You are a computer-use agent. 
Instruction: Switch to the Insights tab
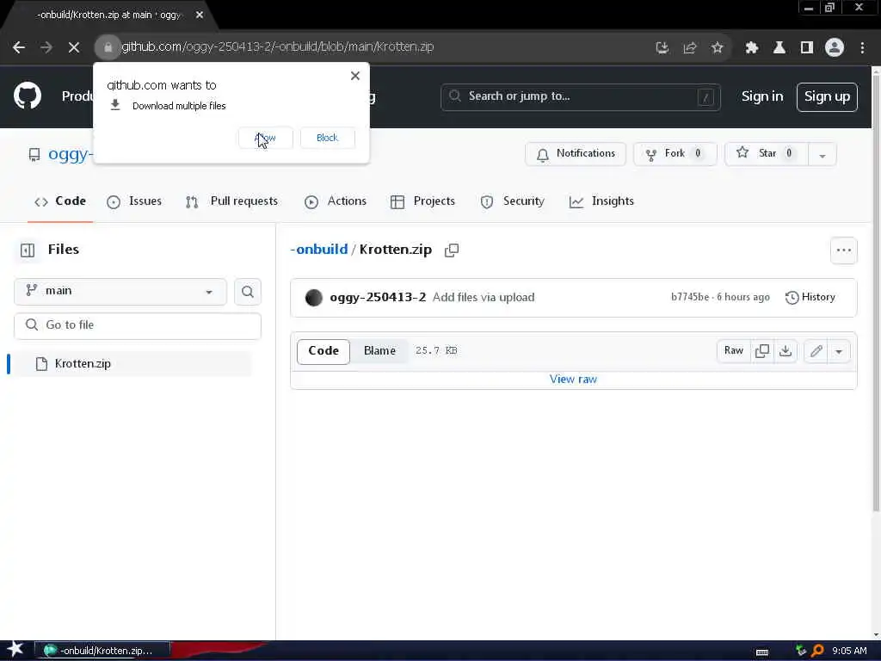coord(601,201)
